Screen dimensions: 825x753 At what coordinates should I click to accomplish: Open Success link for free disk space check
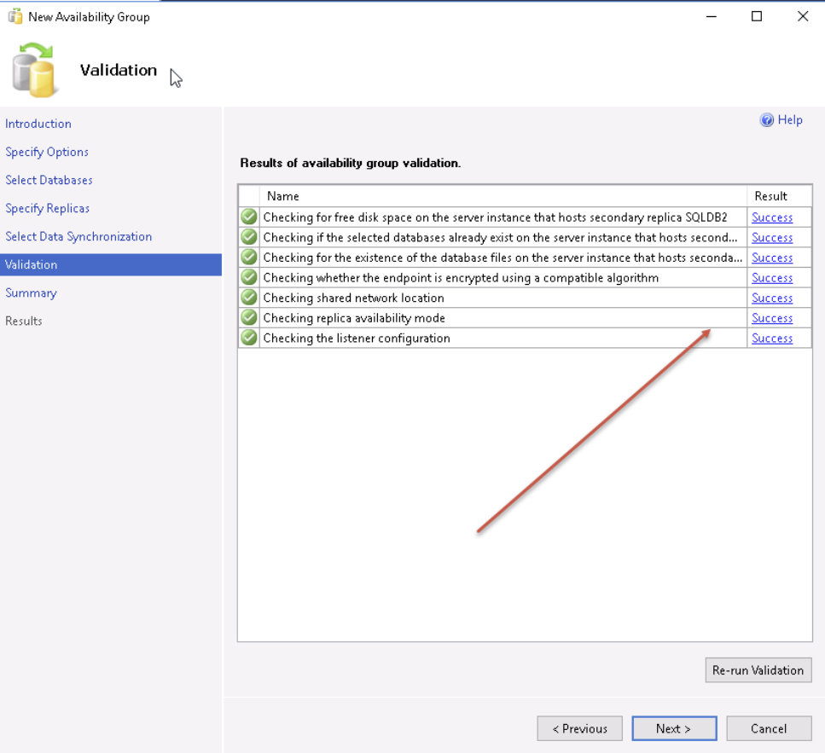772,217
